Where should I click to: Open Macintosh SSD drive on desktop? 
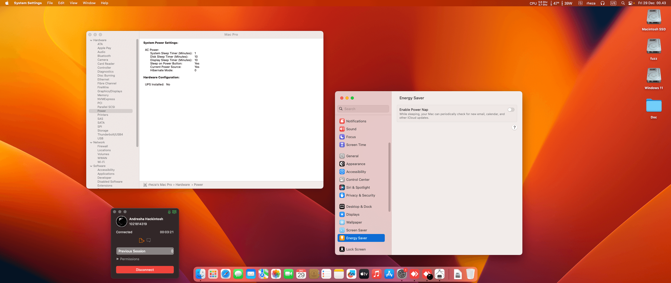coord(653,17)
